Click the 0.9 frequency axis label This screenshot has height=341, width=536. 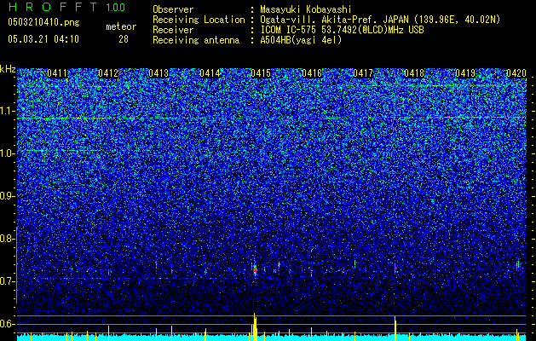tap(7, 196)
